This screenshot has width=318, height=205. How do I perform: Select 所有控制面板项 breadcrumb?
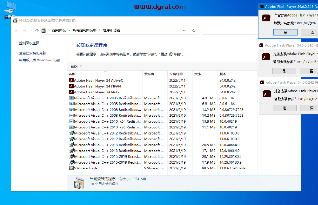[x=84, y=30]
